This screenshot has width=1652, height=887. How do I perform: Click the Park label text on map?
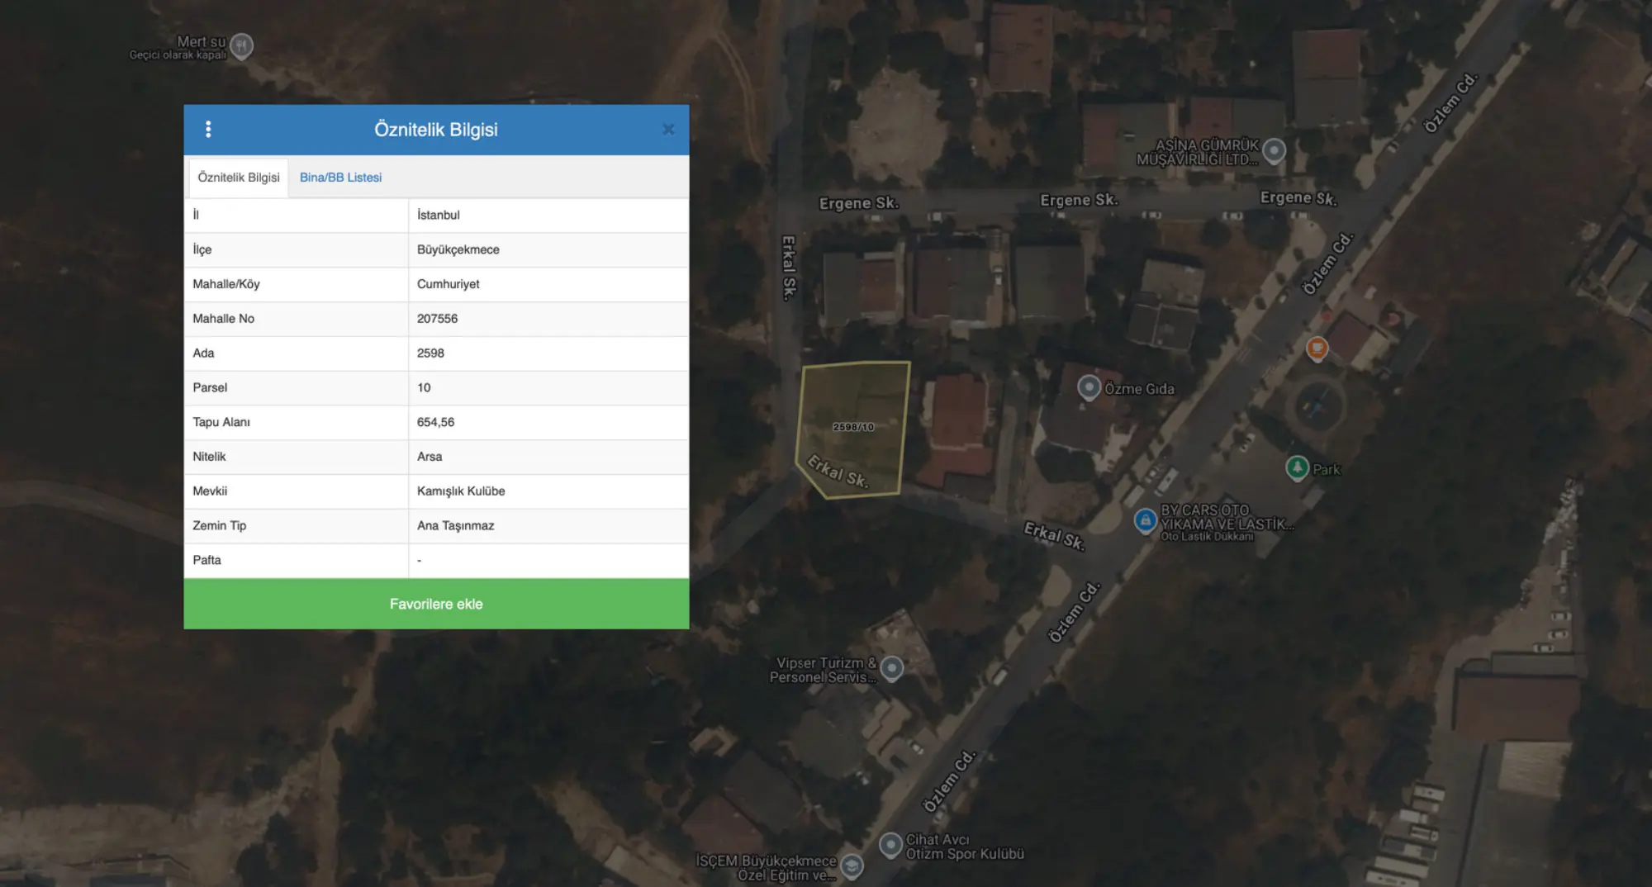click(x=1327, y=469)
